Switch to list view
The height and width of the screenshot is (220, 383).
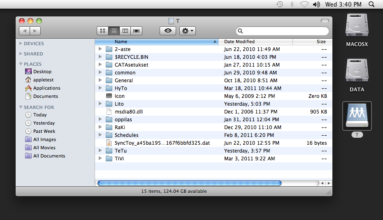[114, 31]
